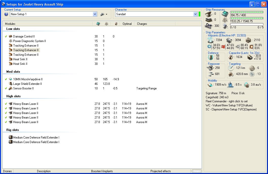This screenshot has width=268, height=174.
Task: Click the powergrid usage bar 1533.25 / 1548.75
Action: pos(247,18)
